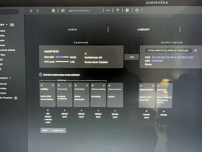The image size is (202, 152).
Task: Click the PCM sample rates list
Action: pyautogui.click(x=173, y=57)
